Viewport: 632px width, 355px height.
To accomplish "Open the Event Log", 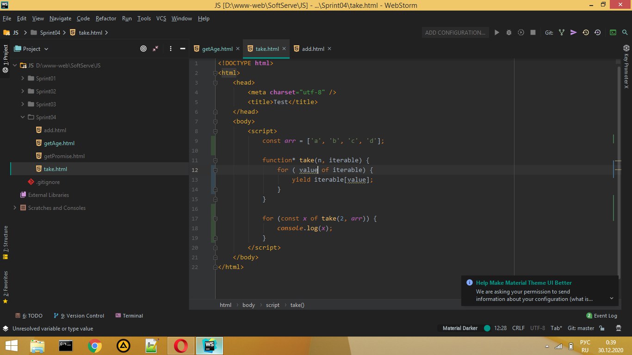I will point(601,316).
